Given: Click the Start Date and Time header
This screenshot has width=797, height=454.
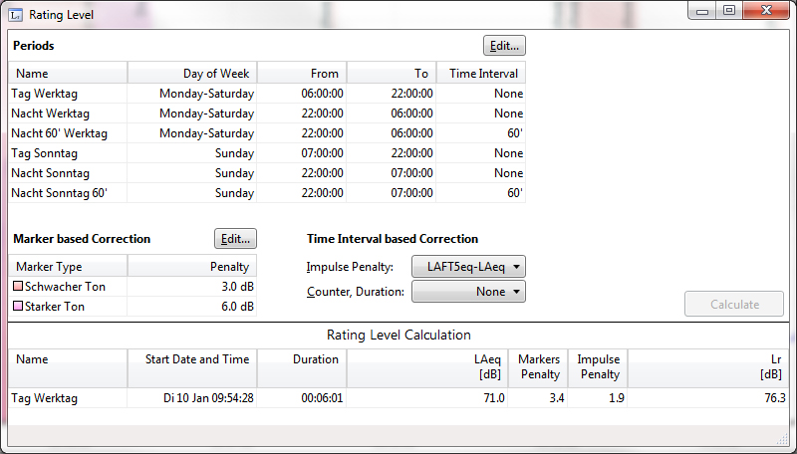Looking at the screenshot, I should point(192,359).
